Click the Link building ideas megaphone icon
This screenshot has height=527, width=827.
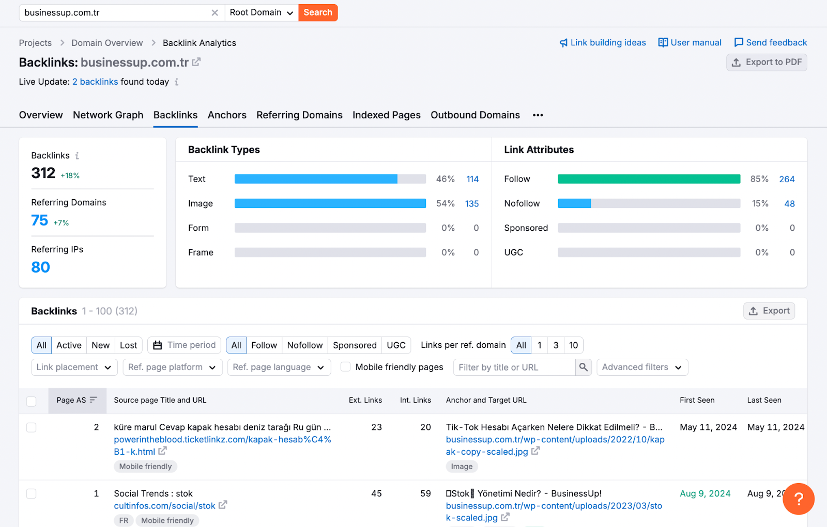point(563,43)
